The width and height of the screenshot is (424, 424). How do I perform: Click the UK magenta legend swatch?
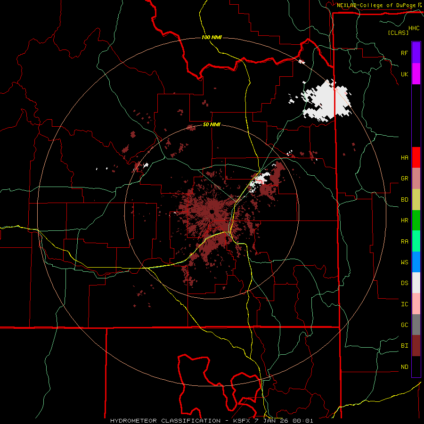(416, 74)
